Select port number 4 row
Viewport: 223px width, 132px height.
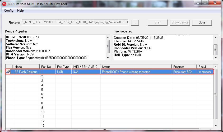(109, 85)
